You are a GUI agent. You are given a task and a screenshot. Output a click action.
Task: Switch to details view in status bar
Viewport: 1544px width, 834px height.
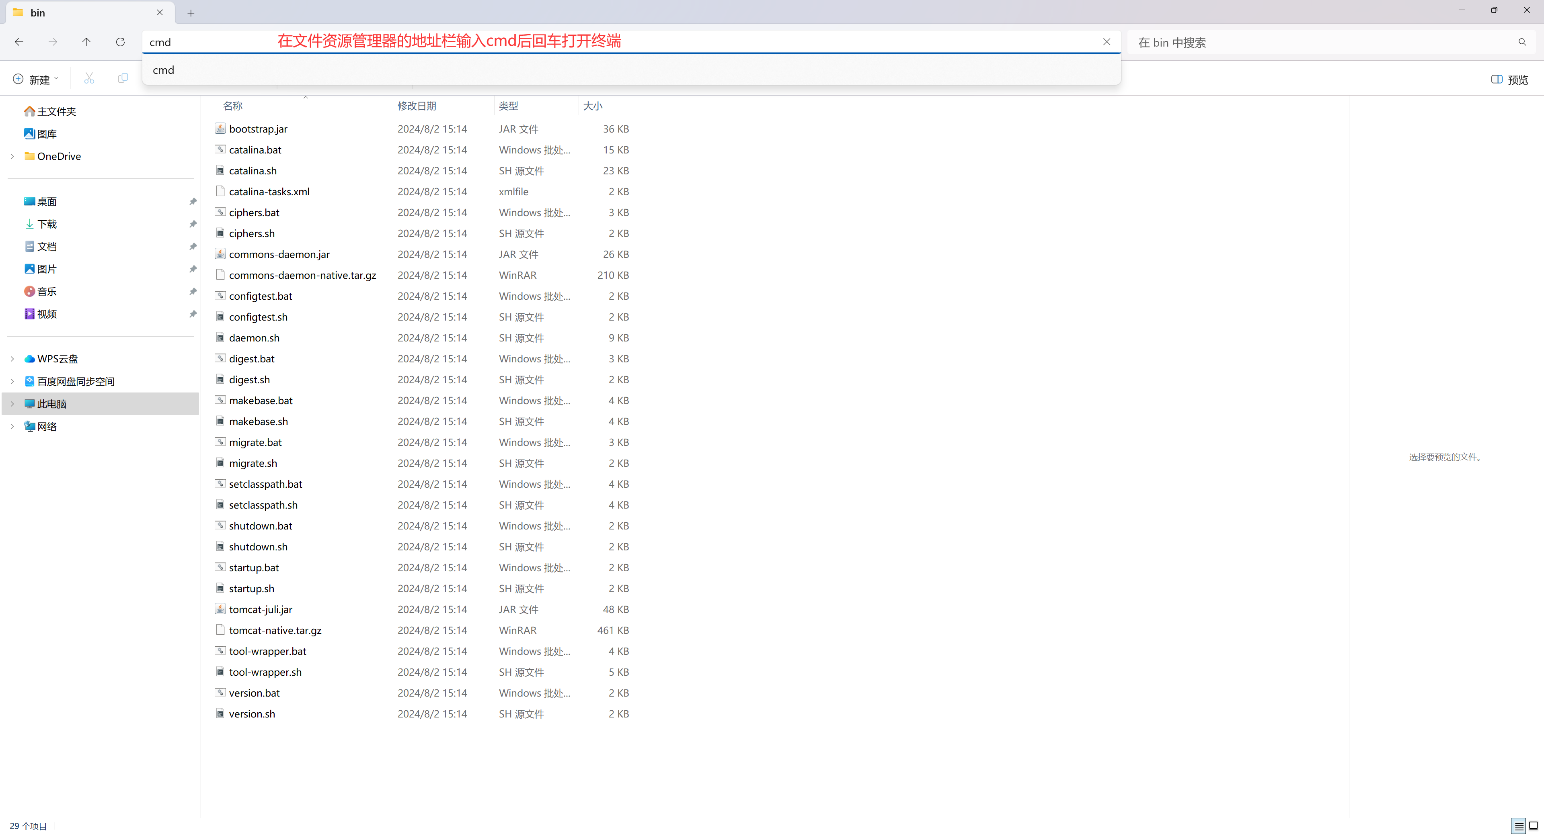[x=1518, y=826]
